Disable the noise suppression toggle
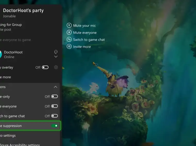This screenshot has width=196, height=146. [x=54, y=126]
